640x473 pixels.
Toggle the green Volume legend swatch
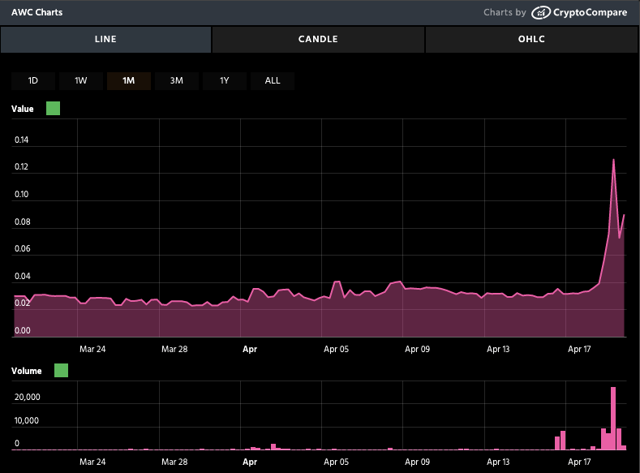pos(61,371)
